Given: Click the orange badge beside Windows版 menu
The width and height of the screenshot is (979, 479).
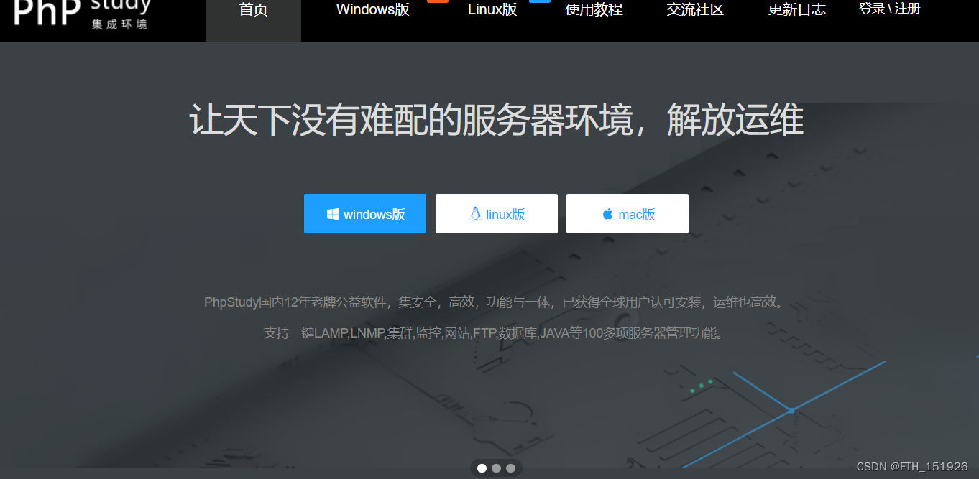Looking at the screenshot, I should pos(438,2).
